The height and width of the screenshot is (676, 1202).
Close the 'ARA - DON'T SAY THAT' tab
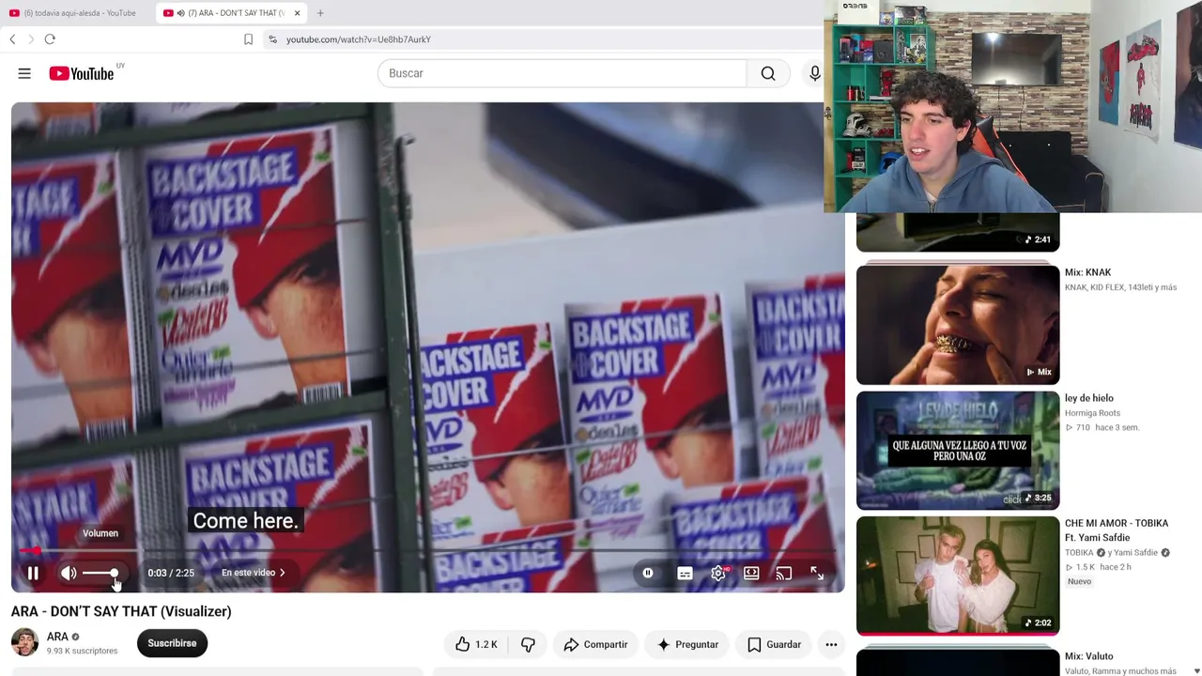(x=297, y=13)
